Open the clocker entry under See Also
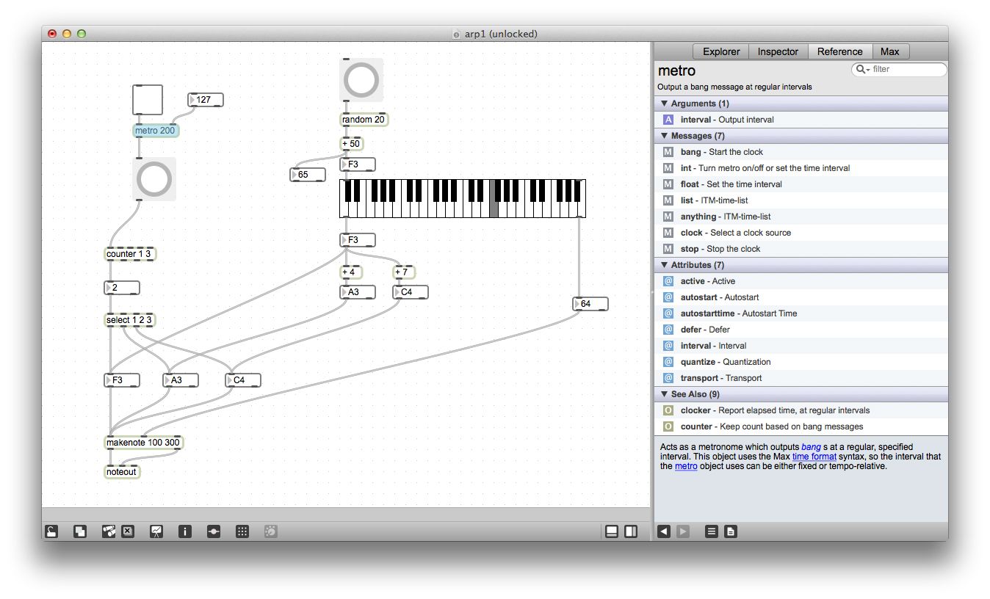This screenshot has height=599, width=990. pos(697,410)
